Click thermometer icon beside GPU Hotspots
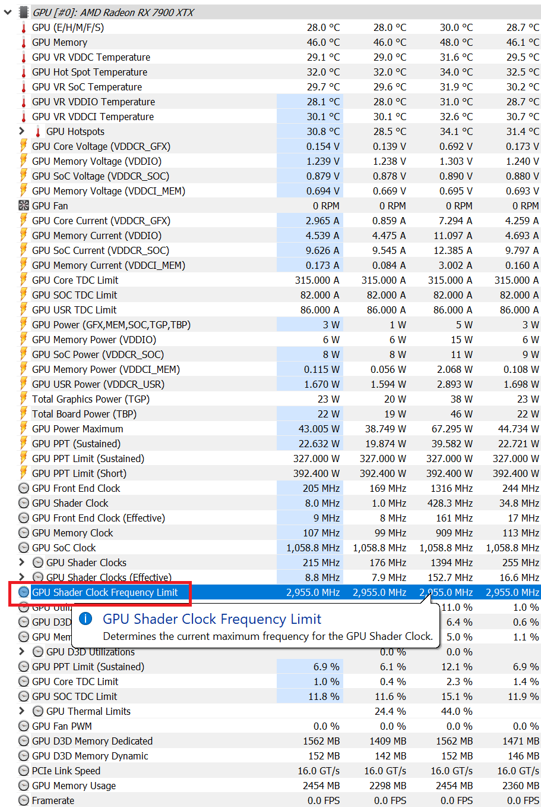The width and height of the screenshot is (541, 807). click(x=38, y=131)
